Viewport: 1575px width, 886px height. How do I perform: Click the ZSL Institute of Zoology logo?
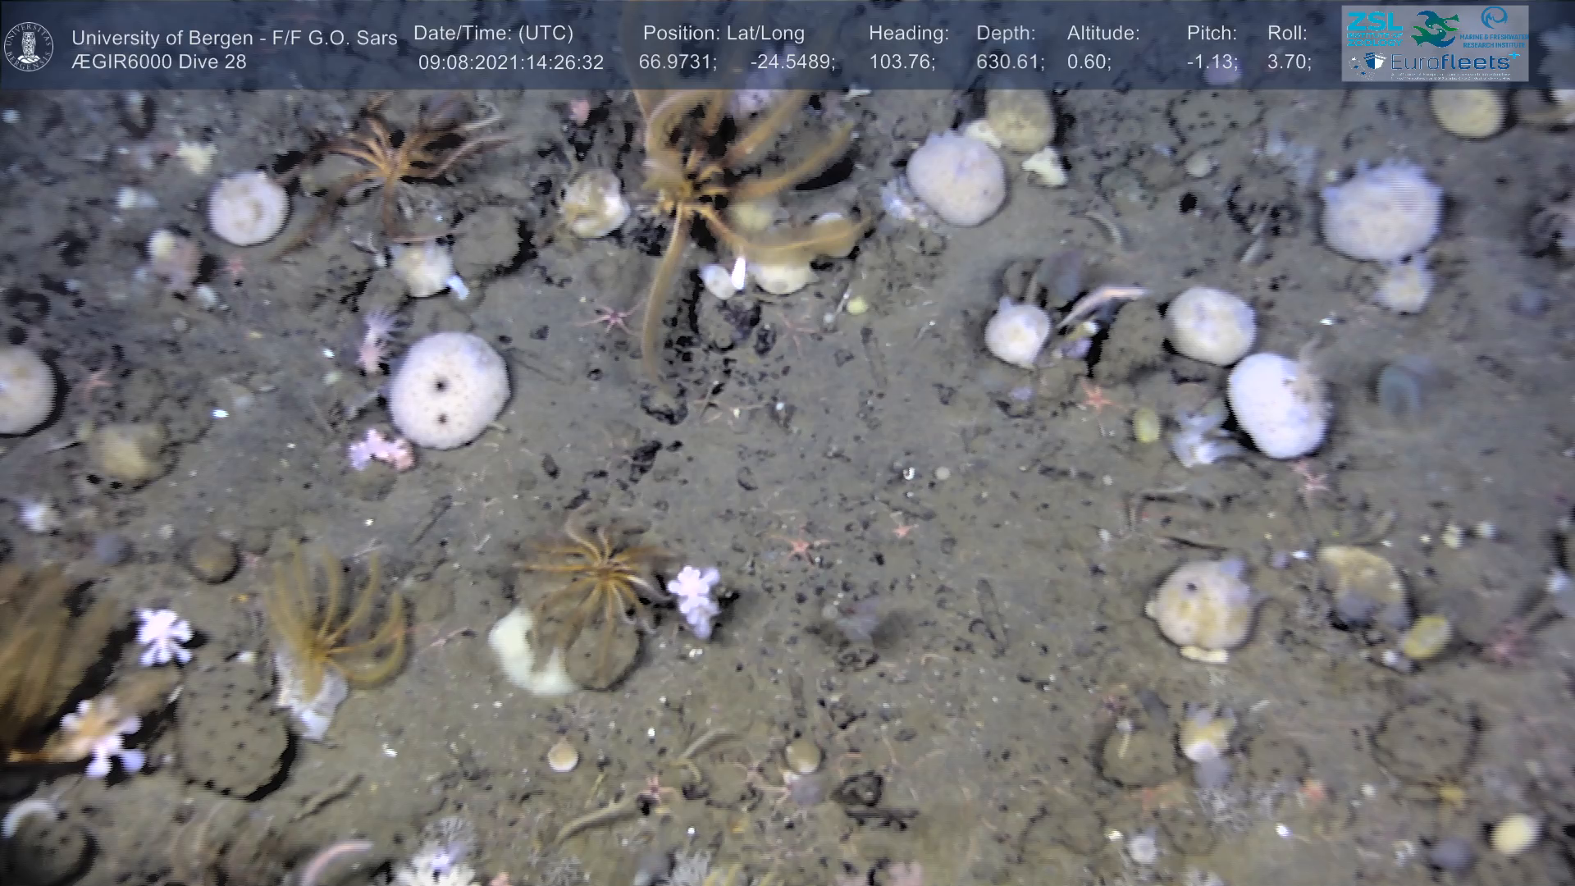[1374, 28]
